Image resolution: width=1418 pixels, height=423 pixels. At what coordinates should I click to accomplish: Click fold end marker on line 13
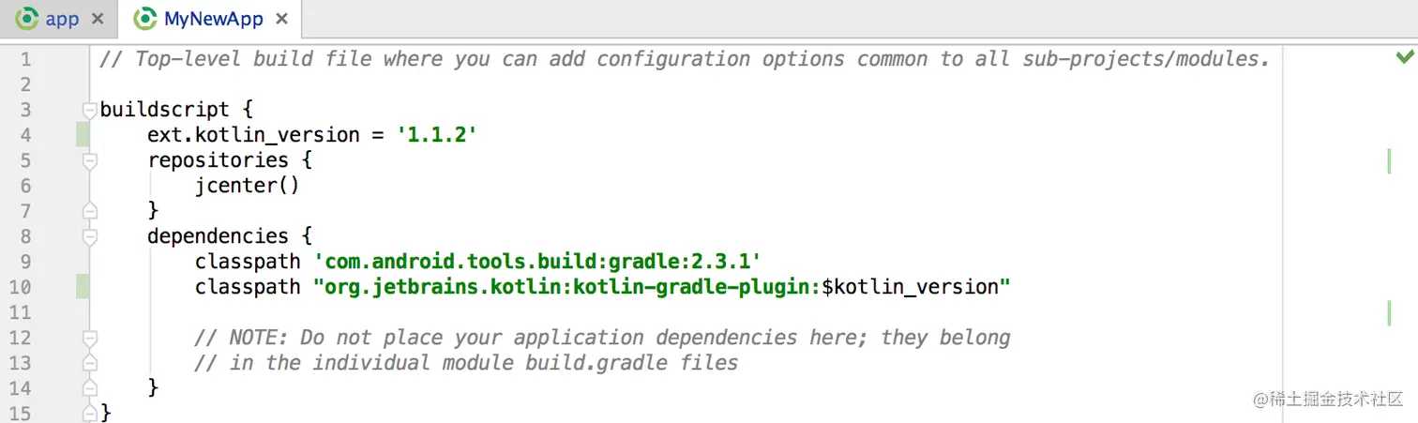coord(89,363)
